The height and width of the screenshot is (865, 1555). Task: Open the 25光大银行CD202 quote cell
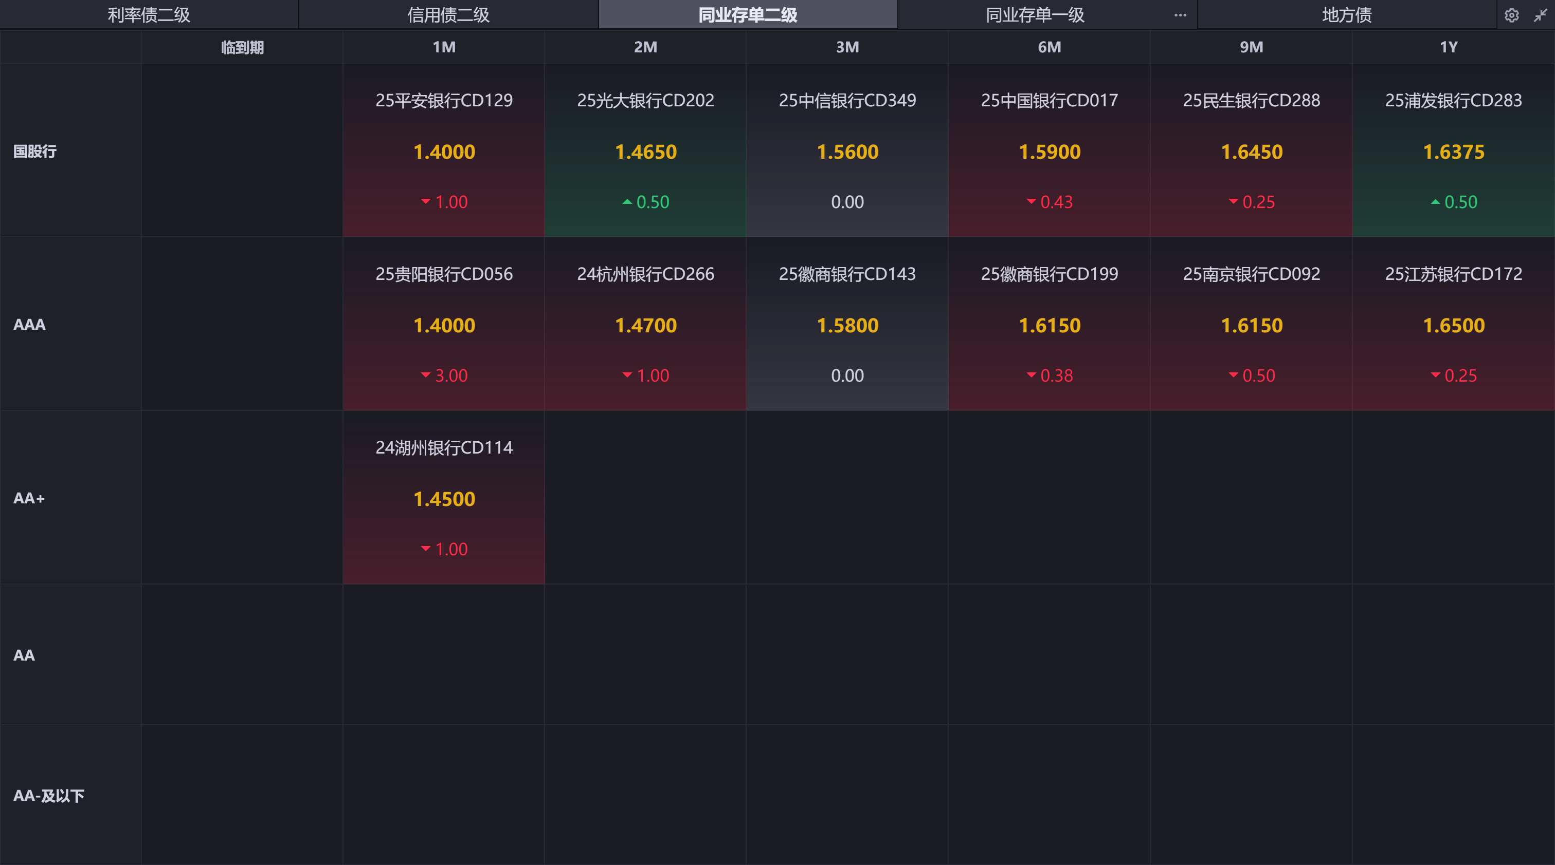coord(645,151)
